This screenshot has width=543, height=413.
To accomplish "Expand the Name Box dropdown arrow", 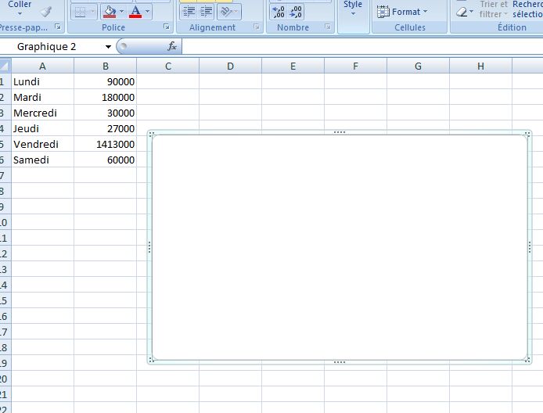I will point(108,47).
